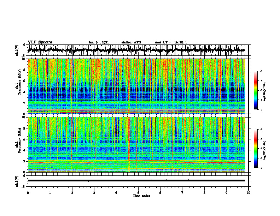The image size is (280, 216).
Task: Click the '-3' label on ch.2 colorbar
Action: (261, 130)
